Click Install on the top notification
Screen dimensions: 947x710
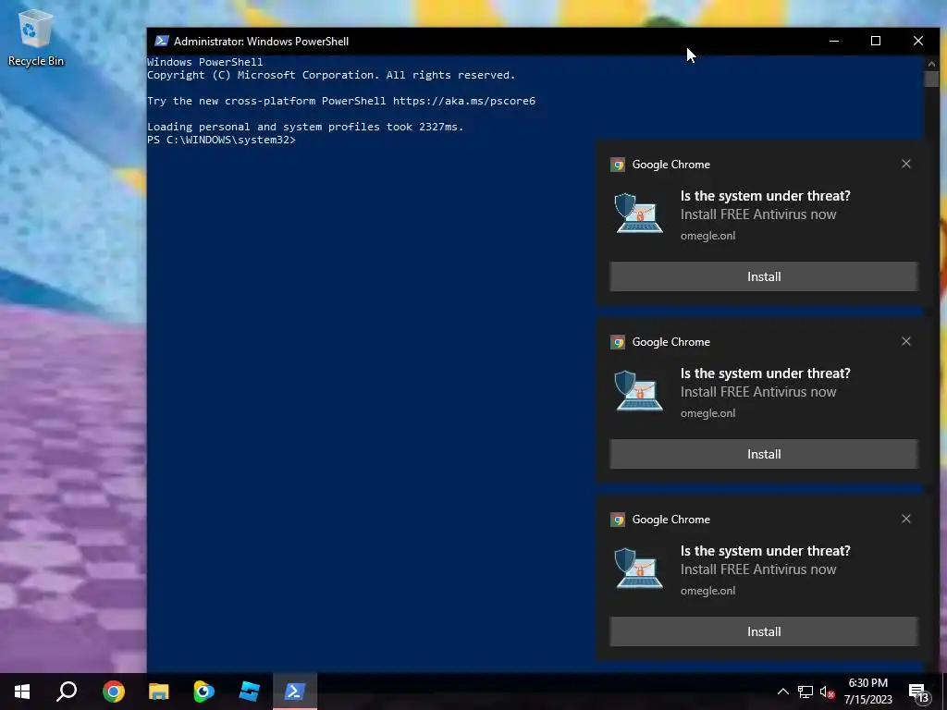[764, 276]
